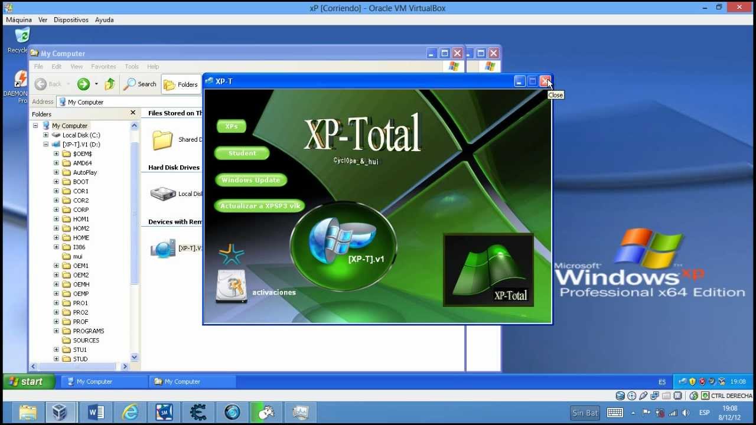Expand Local Disk (C:) tree node
Screen dimensions: 756x425
[x=45, y=135]
